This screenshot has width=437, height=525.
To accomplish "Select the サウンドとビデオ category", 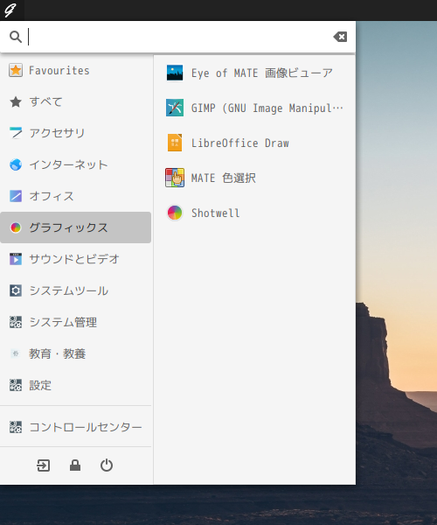I will pos(75,259).
